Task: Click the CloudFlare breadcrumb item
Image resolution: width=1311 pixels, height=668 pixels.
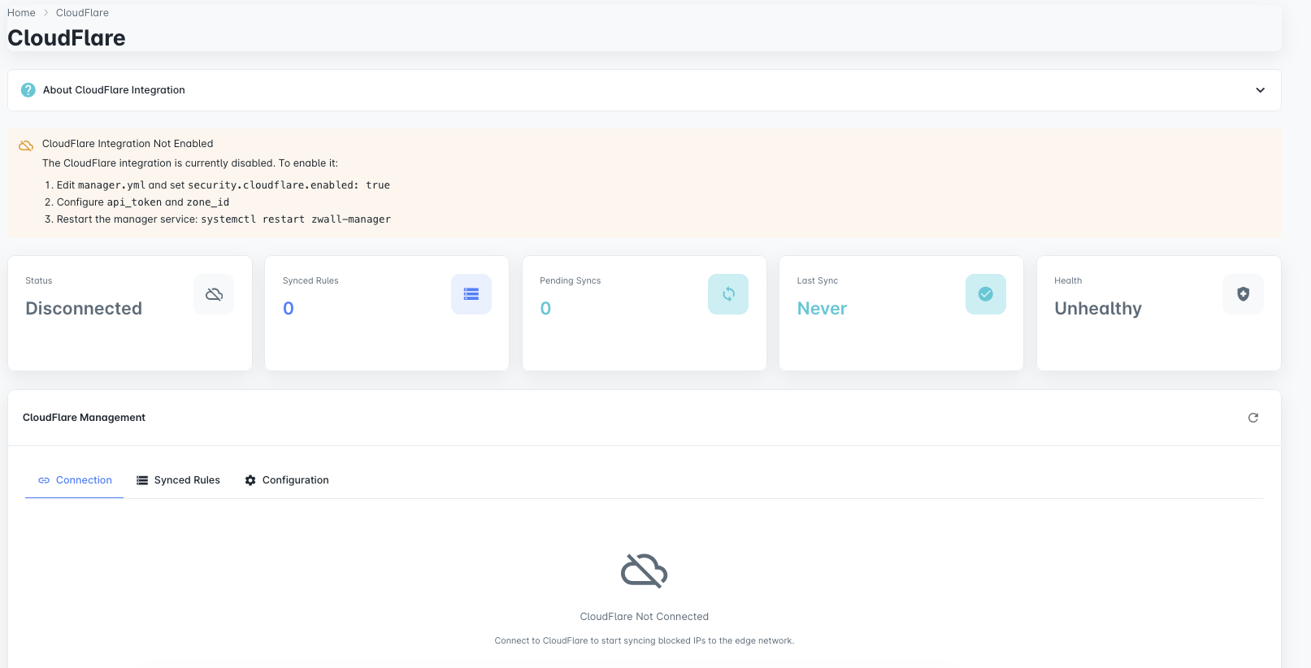Action: tap(82, 13)
